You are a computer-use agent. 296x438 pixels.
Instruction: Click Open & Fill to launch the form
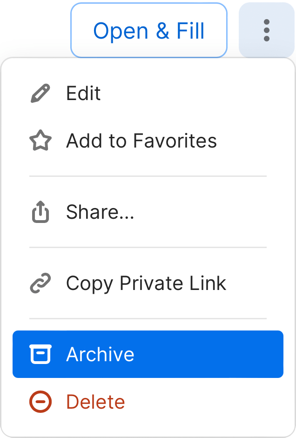coord(149,30)
